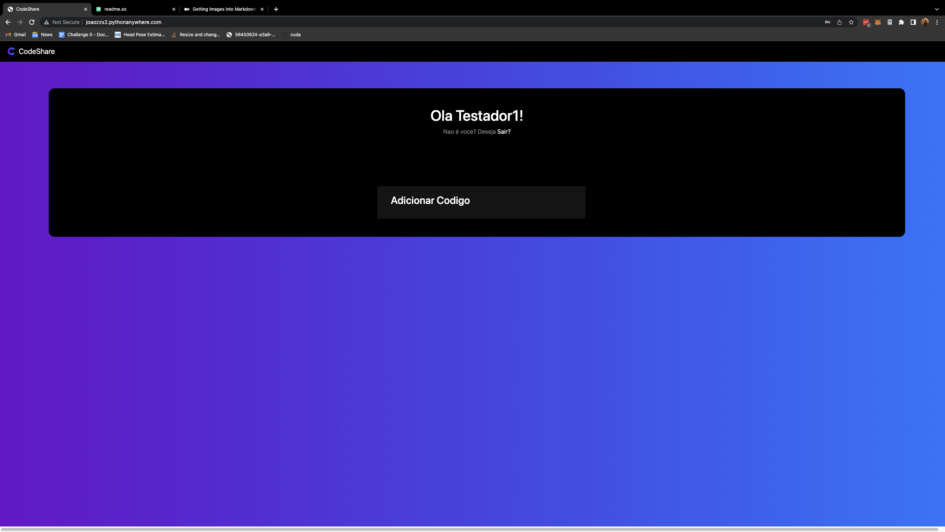Click the Adicionar Codigo button
This screenshot has width=945, height=532.
coord(481,202)
